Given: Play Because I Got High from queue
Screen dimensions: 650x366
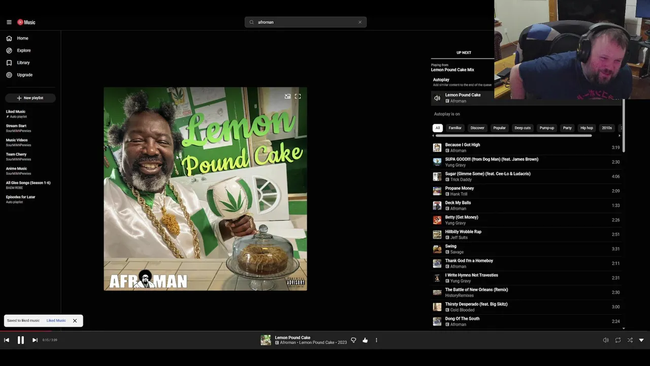Looking at the screenshot, I should 526,147.
